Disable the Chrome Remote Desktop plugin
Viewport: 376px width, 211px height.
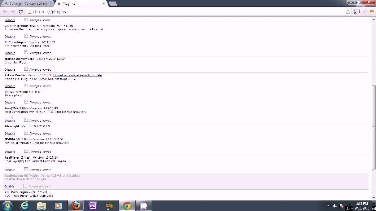[x=10, y=37]
